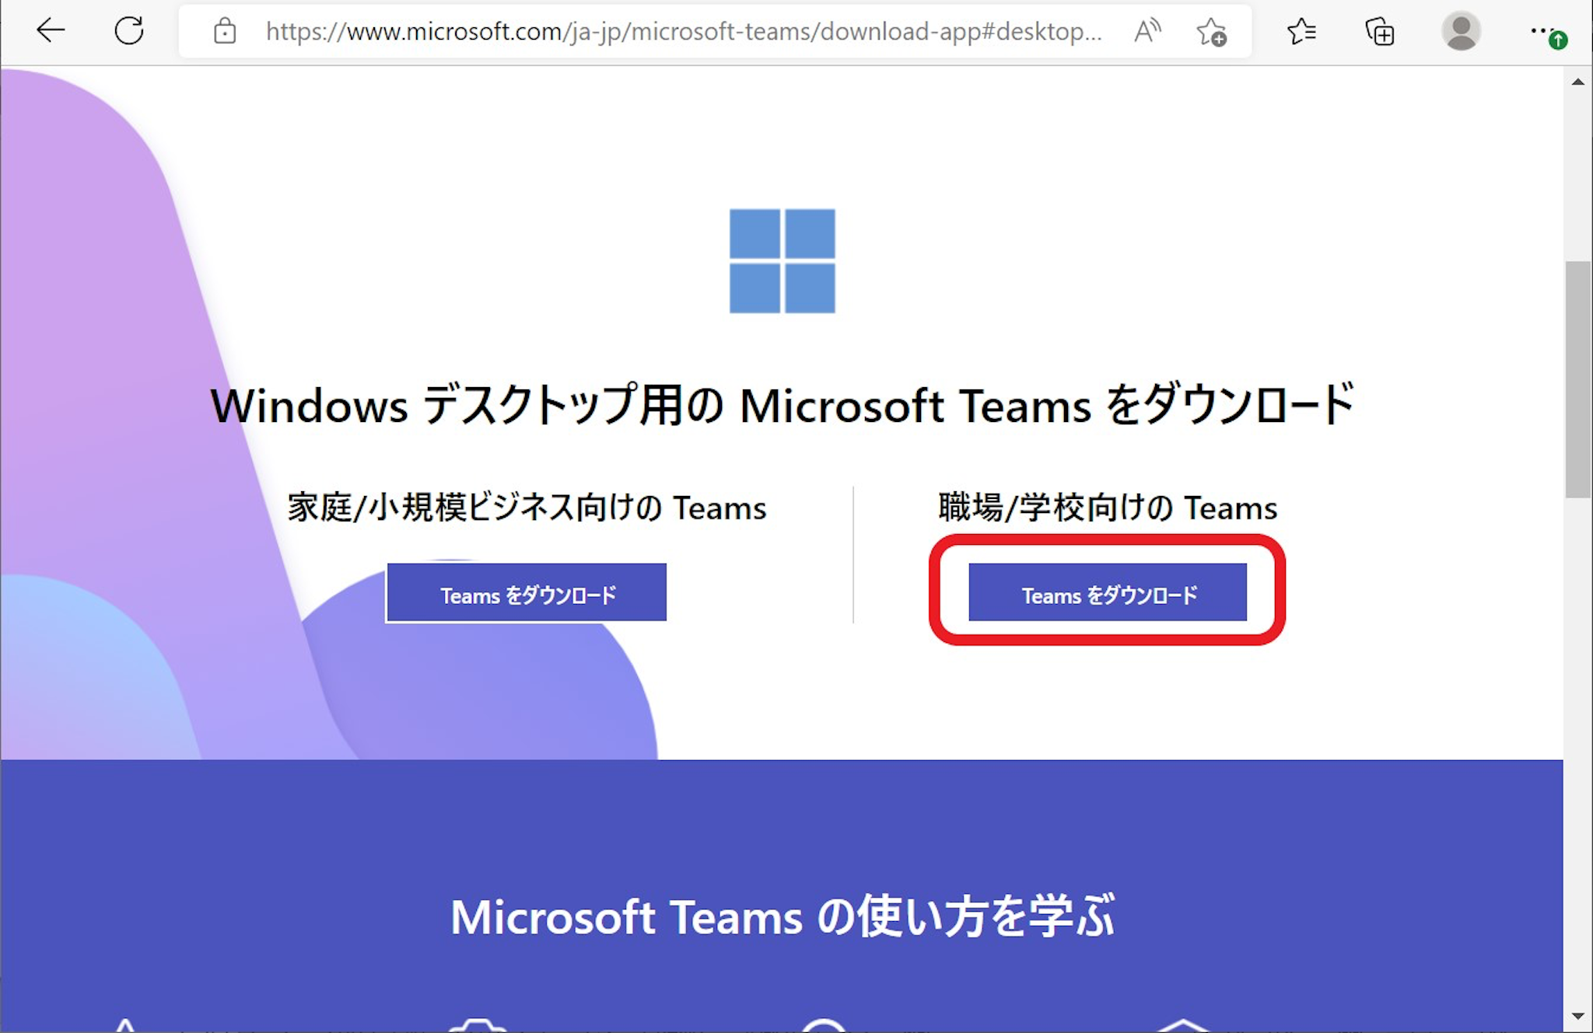This screenshot has width=1593, height=1033.
Task: Click the page refresh icon
Action: point(129,31)
